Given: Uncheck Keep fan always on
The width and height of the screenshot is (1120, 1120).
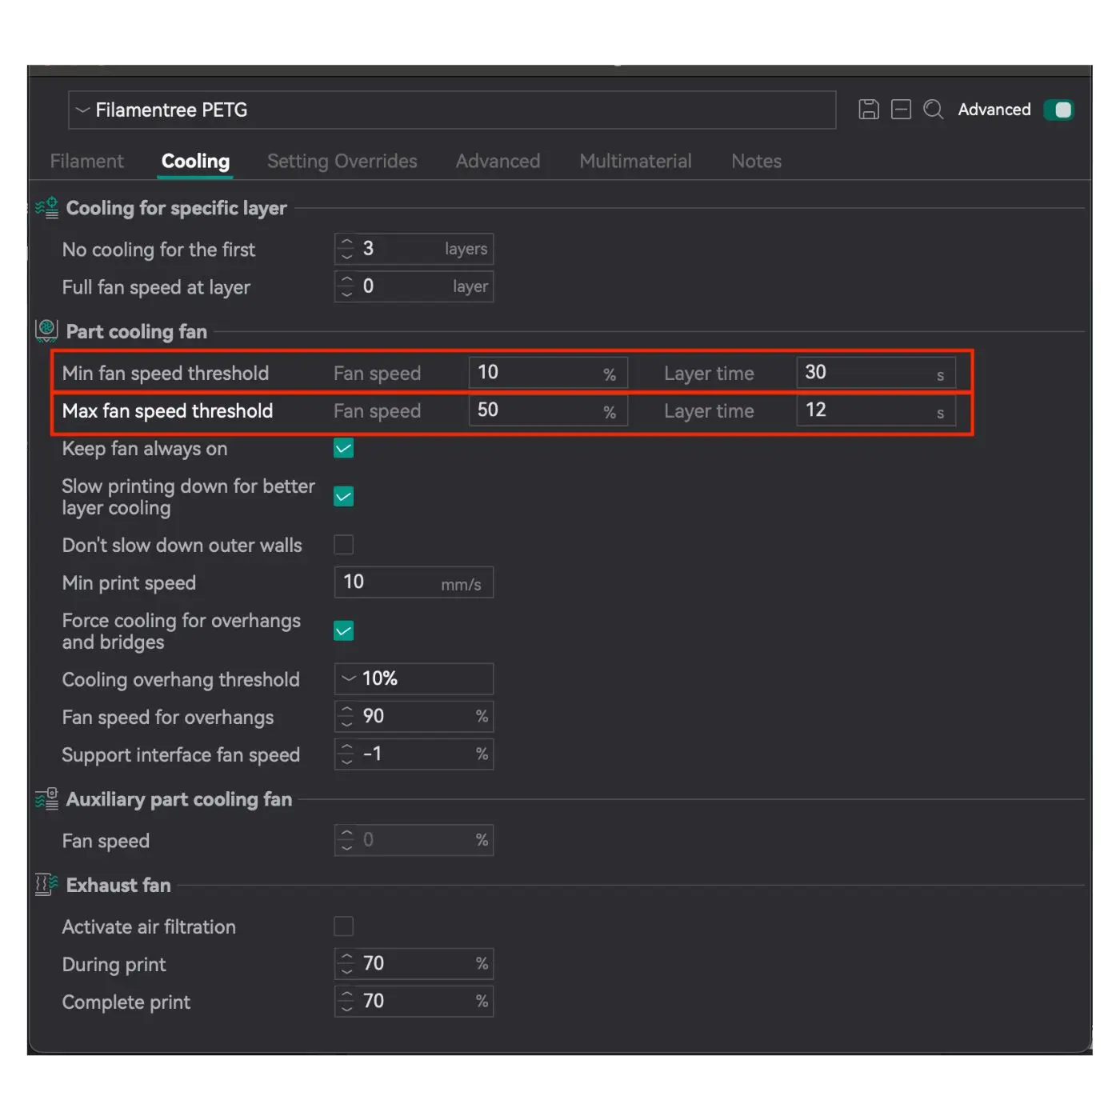Looking at the screenshot, I should point(343,449).
